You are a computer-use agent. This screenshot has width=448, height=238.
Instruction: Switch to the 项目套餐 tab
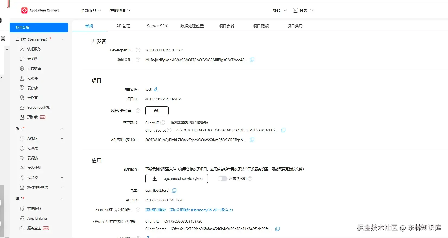[227, 26]
